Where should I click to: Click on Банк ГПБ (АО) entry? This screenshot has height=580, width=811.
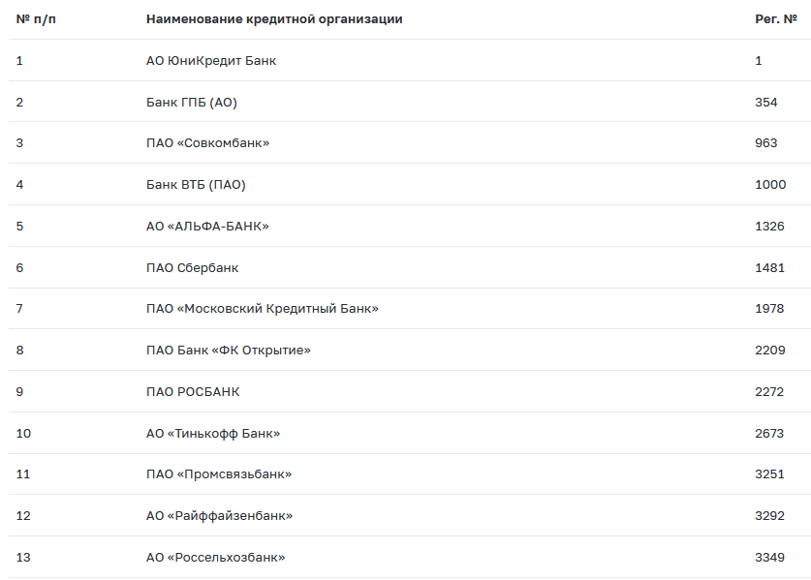pos(192,102)
